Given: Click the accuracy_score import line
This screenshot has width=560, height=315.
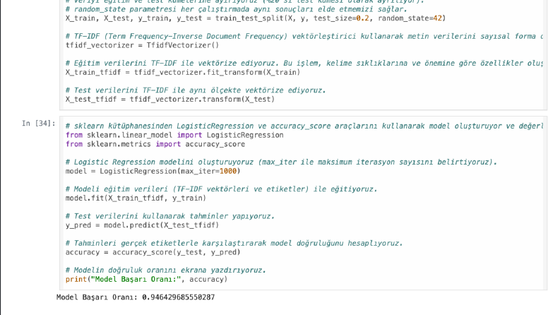Looking at the screenshot, I should pyautogui.click(x=155, y=144).
